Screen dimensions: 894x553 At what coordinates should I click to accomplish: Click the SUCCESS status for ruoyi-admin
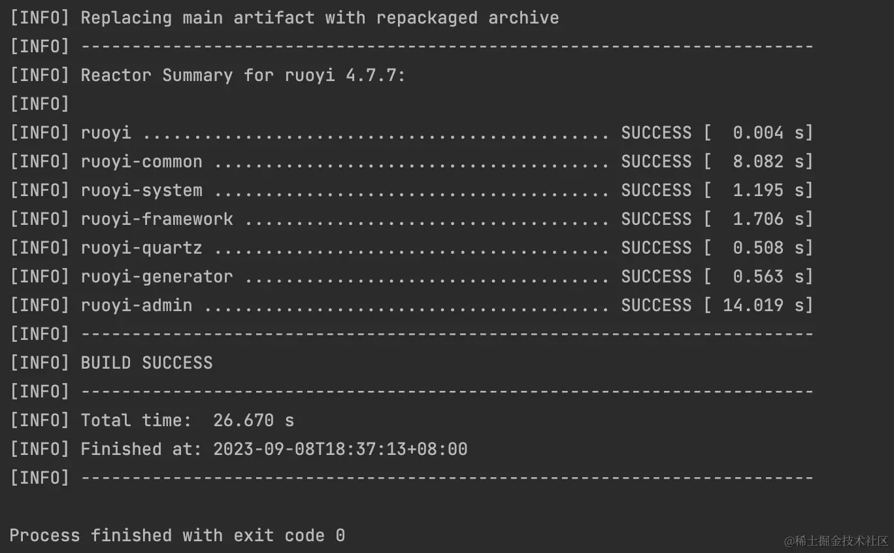656,305
